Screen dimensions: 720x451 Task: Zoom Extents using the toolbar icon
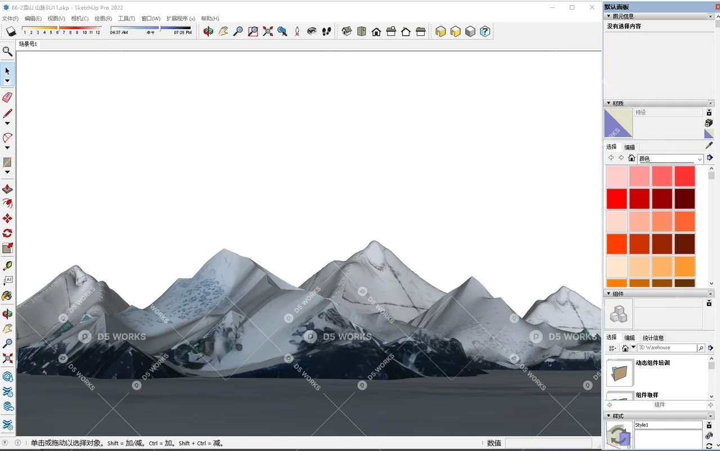coord(267,31)
